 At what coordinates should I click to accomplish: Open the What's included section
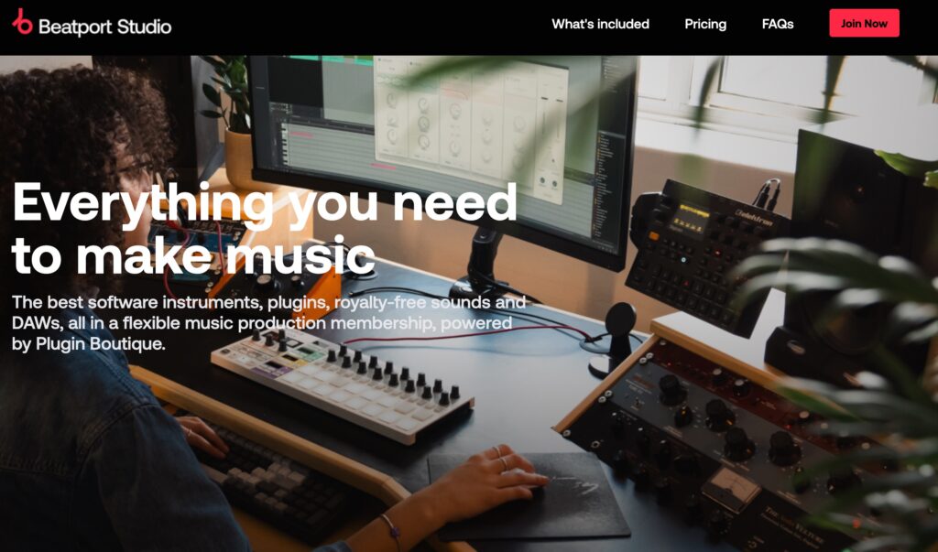(600, 25)
